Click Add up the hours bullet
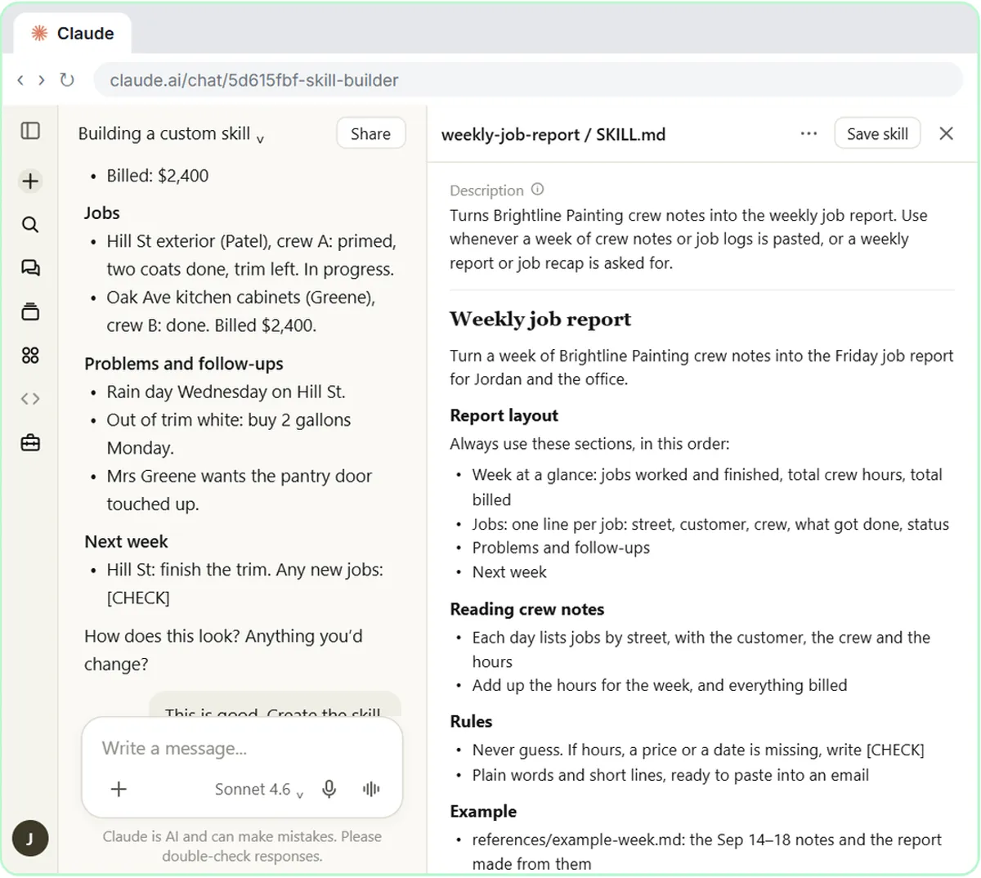Viewport: 981px width, 878px height. 660,685
